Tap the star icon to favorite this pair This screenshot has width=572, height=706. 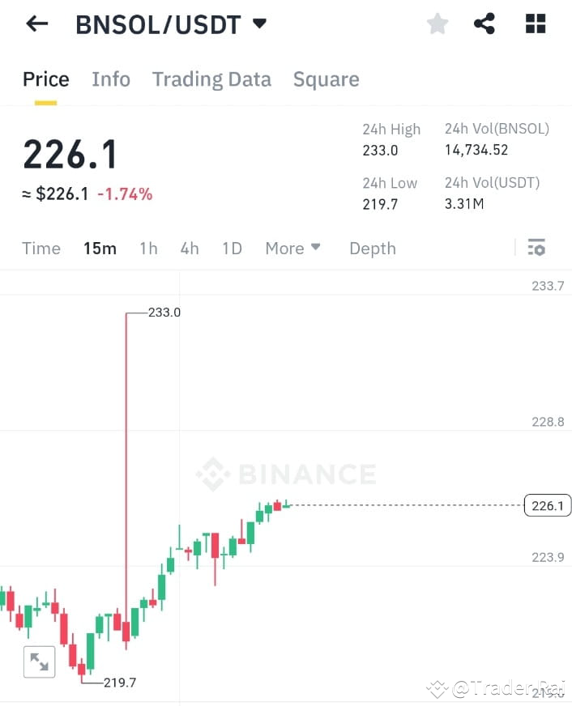pyautogui.click(x=437, y=23)
